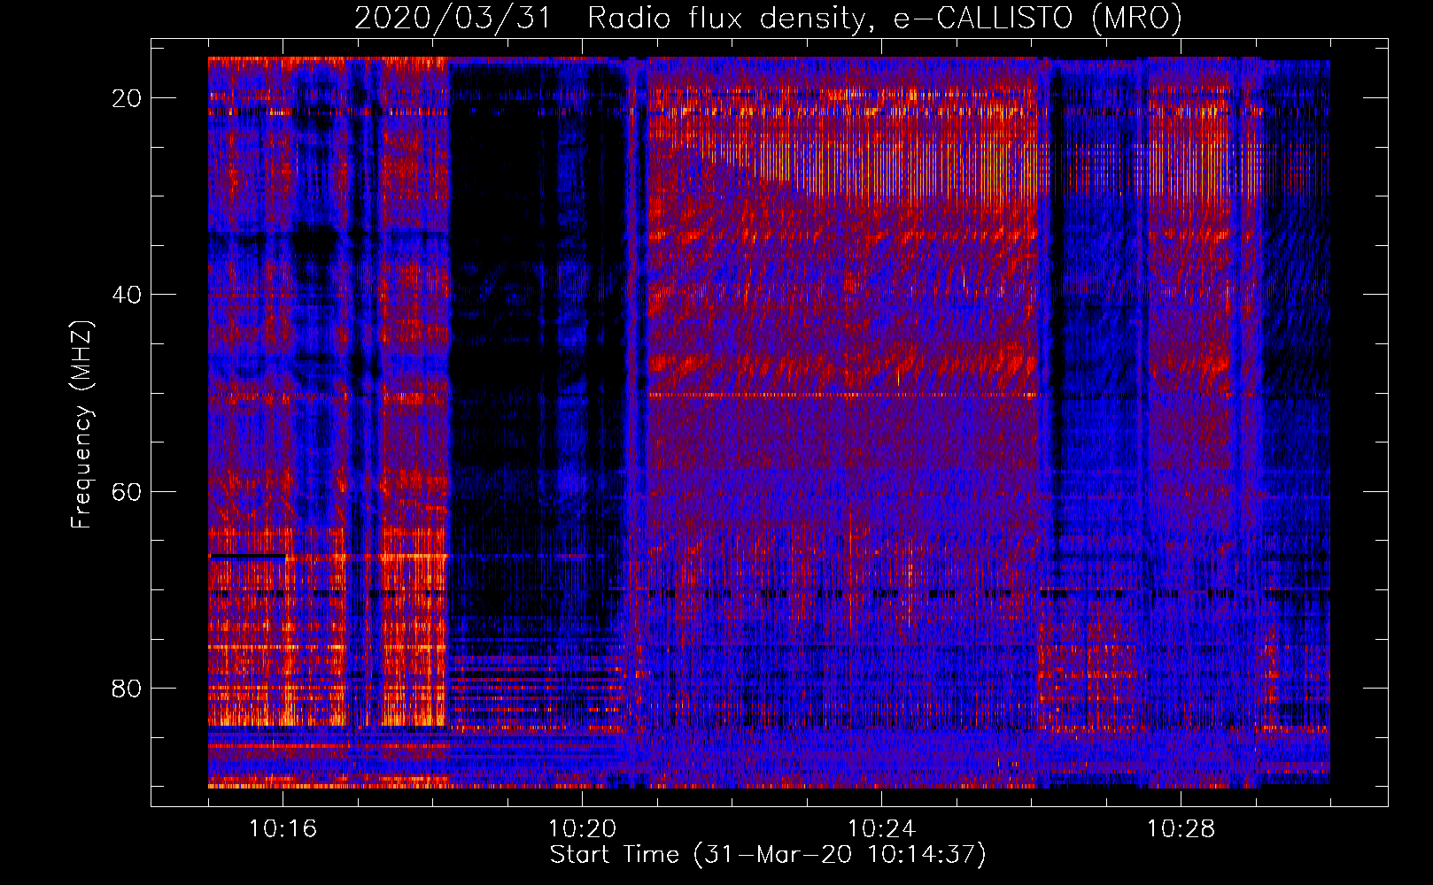This screenshot has height=885, width=1433.
Task: Click the date "2020/03/31" in the title
Action: (452, 19)
